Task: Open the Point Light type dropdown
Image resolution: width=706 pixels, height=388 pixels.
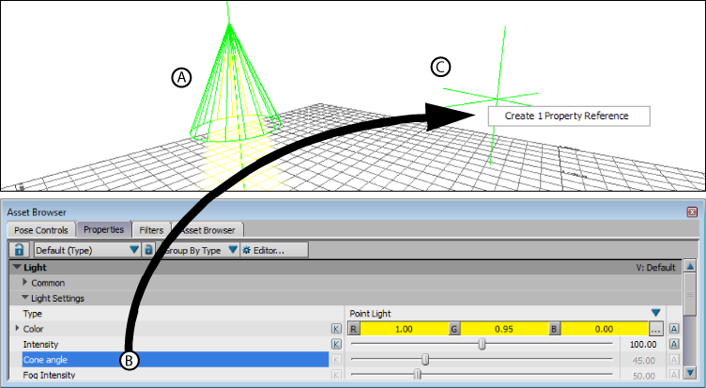Action: [655, 313]
